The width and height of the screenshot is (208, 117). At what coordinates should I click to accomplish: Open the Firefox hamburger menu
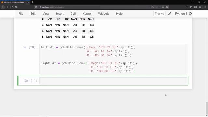click(x=205, y=7)
